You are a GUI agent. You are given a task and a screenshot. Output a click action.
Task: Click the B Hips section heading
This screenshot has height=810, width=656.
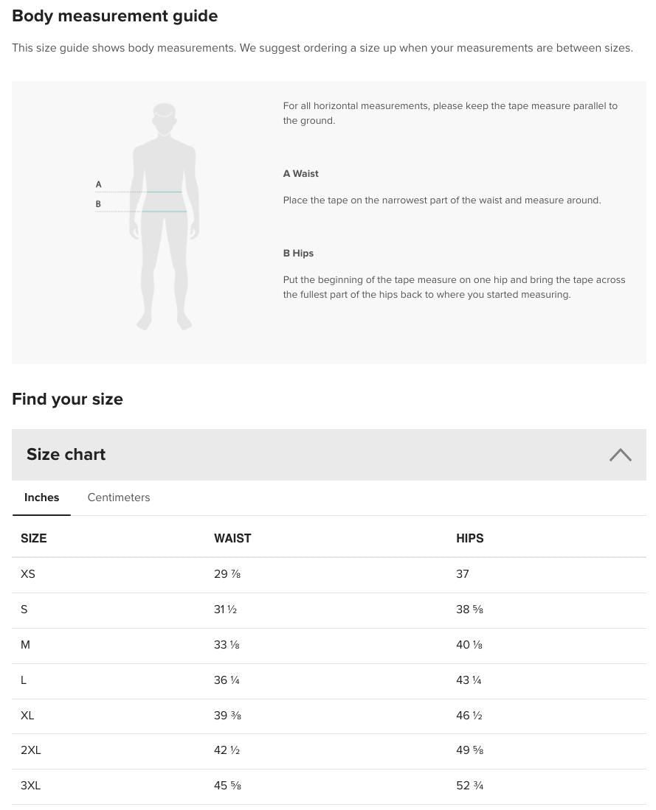pos(298,253)
